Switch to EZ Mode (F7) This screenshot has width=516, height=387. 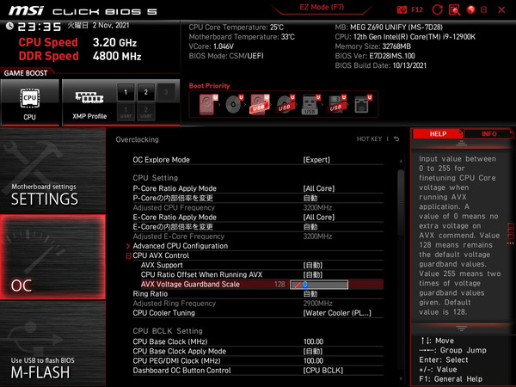tap(322, 7)
